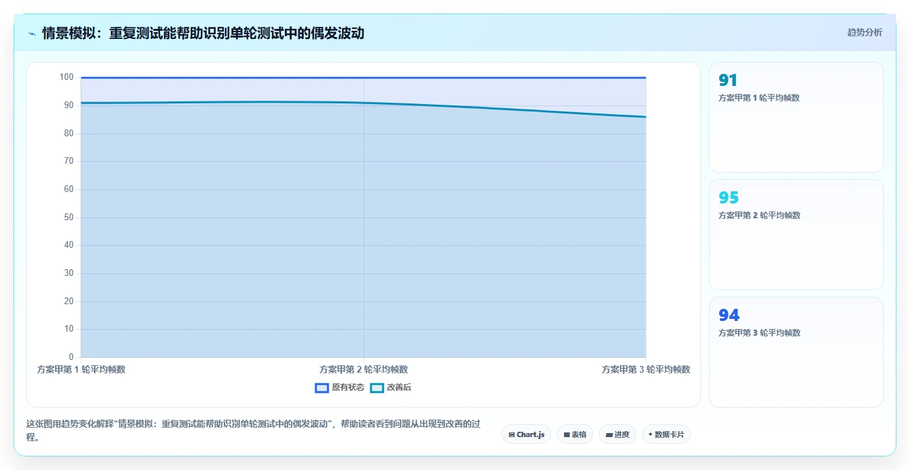Toggle the 改善后 legend swatch
Viewport: 910px width, 470px height.
(377, 387)
